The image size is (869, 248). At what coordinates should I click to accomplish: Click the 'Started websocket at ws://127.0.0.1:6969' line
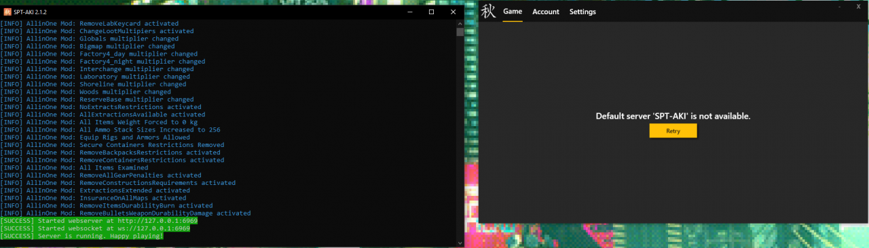tap(95, 228)
